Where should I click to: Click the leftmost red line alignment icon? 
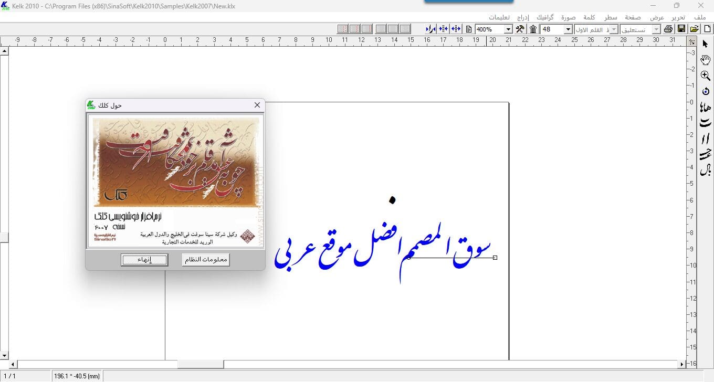(343, 29)
